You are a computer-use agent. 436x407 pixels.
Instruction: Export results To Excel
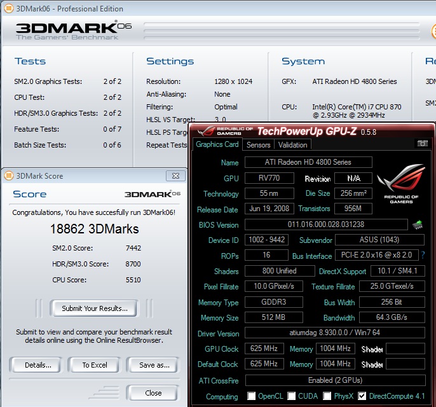point(95,365)
